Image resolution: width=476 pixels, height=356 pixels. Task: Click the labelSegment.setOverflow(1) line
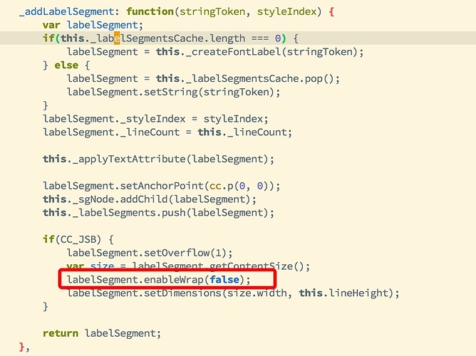(150, 253)
